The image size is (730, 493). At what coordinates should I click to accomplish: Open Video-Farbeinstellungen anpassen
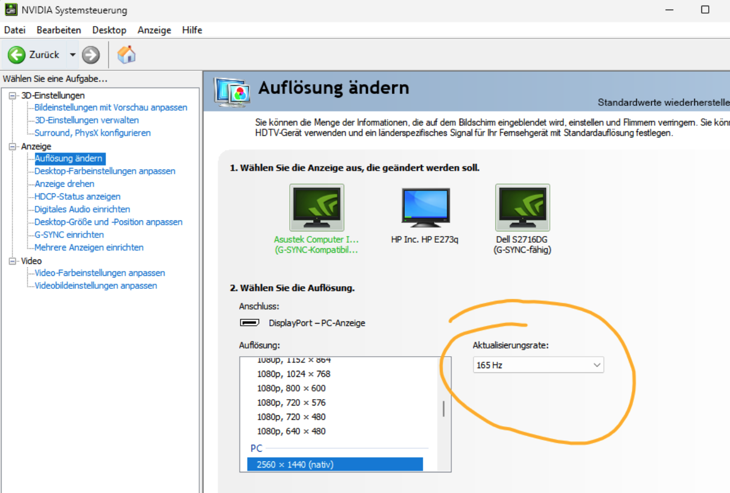tap(100, 273)
